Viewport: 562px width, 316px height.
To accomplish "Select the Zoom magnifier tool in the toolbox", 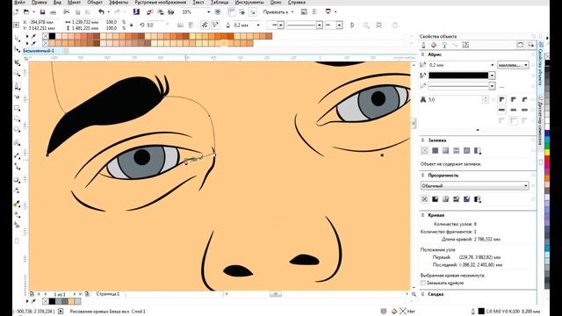I will (17, 74).
